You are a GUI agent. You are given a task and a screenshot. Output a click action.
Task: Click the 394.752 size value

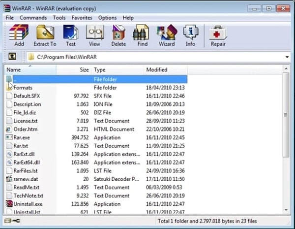[x=80, y=137]
